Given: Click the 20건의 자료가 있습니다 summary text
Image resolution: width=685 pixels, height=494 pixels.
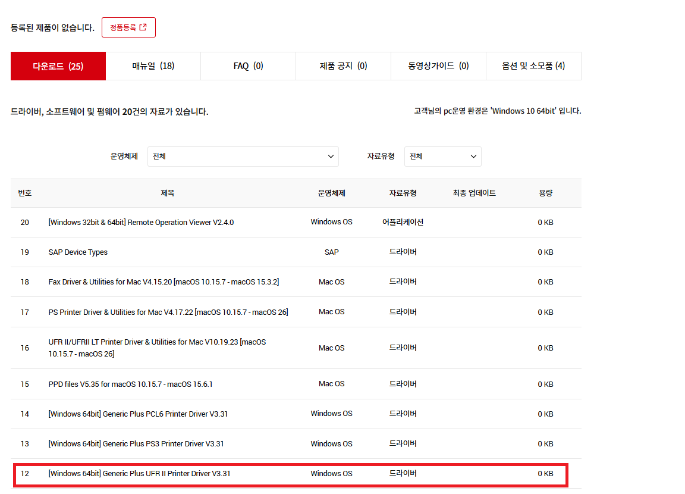Looking at the screenshot, I should coord(109,112).
